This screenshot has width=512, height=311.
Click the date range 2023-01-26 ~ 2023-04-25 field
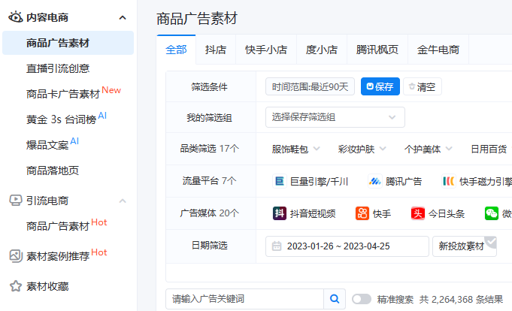(347, 246)
